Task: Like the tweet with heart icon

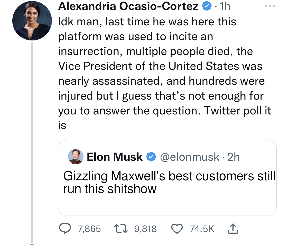Action: (x=177, y=229)
